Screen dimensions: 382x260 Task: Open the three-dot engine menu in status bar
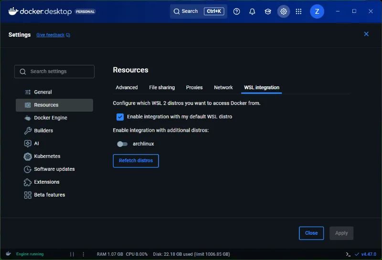[x=84, y=254]
